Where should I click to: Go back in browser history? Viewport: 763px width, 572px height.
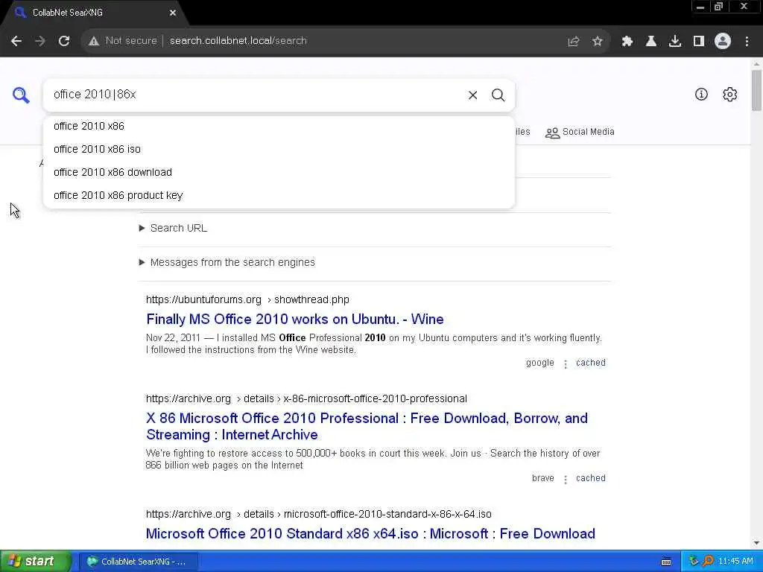[x=16, y=41]
